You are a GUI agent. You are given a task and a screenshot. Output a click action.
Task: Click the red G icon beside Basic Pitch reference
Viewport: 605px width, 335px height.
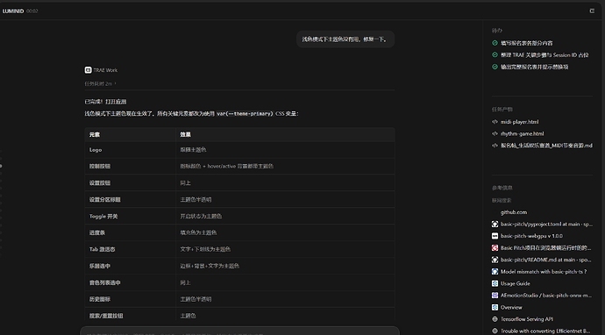tap(495, 248)
